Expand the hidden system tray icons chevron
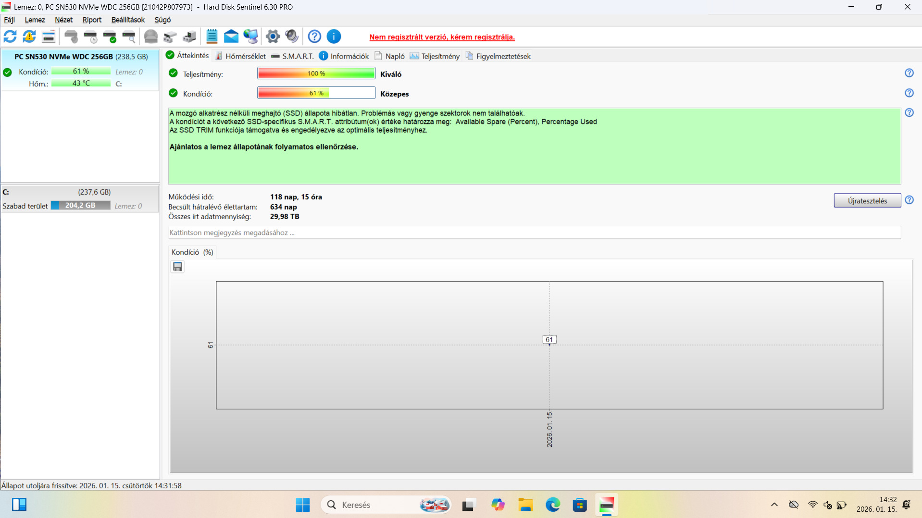 click(x=774, y=505)
